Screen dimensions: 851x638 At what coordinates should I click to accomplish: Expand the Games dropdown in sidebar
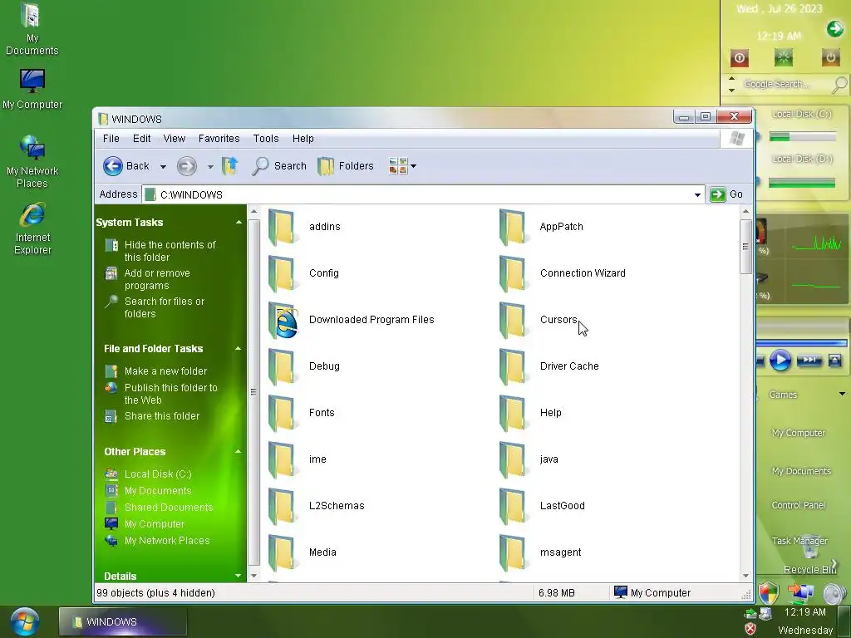[x=842, y=394]
